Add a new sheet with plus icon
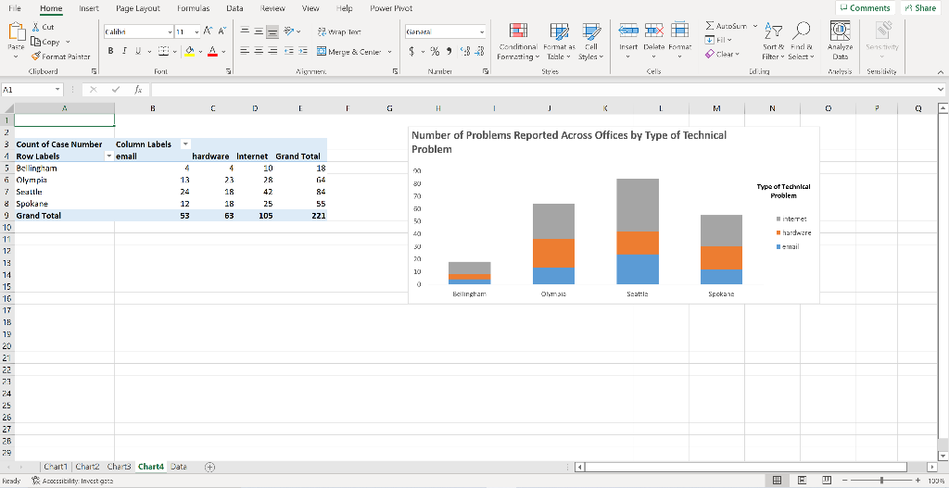 (x=209, y=467)
